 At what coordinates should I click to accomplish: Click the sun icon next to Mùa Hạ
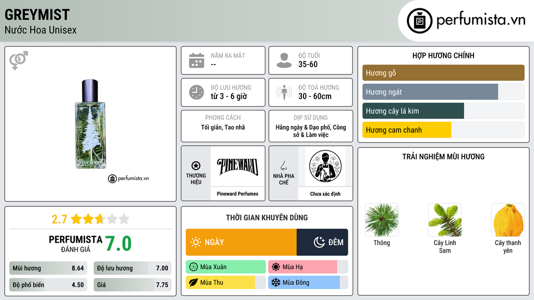click(x=276, y=267)
